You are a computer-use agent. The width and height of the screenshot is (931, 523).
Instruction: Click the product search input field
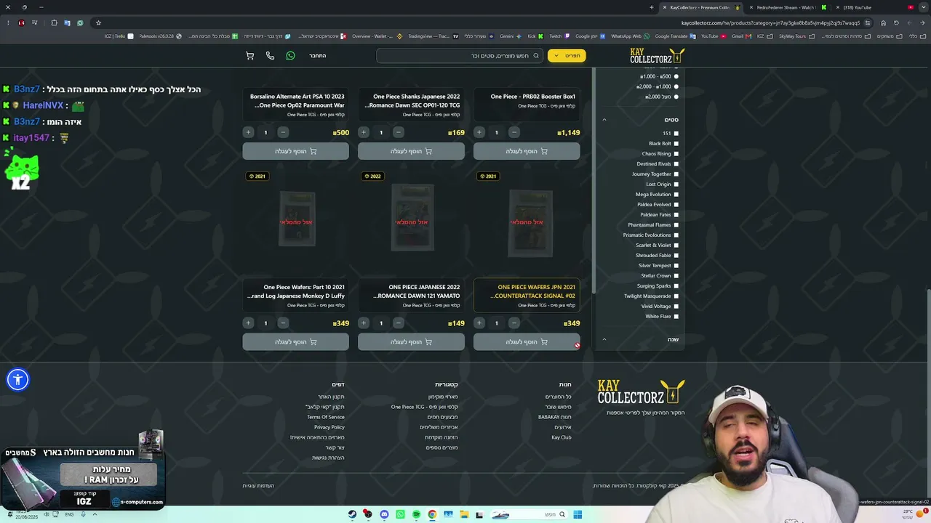point(460,56)
